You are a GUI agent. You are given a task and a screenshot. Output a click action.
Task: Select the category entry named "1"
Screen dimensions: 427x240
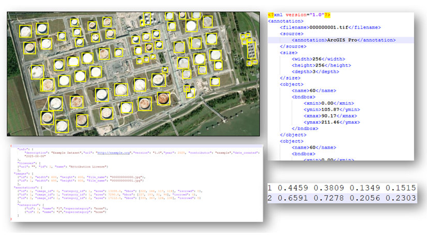coord(67,209)
